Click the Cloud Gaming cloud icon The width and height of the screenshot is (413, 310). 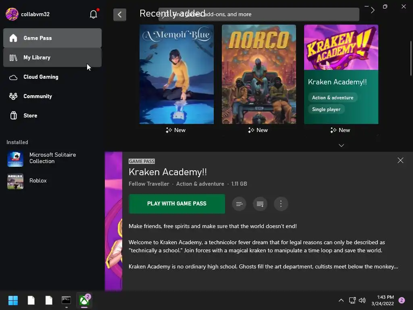(13, 77)
